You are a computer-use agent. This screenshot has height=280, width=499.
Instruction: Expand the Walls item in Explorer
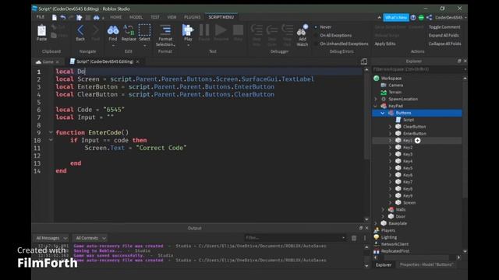point(383,209)
